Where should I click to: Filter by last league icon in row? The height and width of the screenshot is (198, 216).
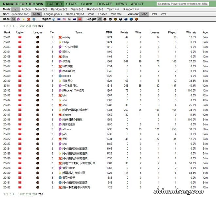136,19
